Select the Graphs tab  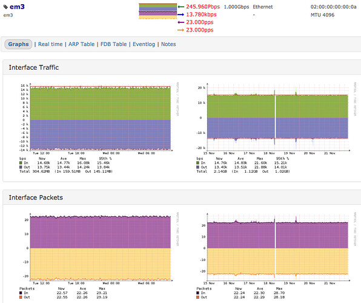point(18,44)
